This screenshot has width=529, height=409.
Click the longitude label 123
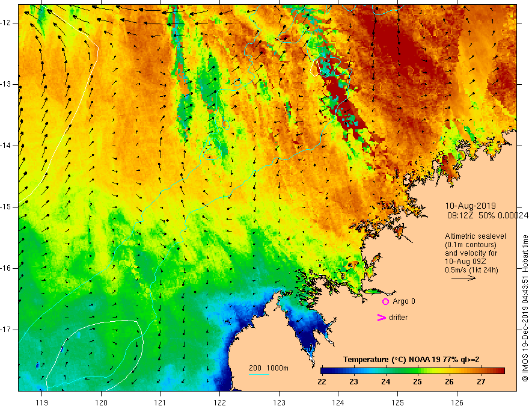coord(279,402)
